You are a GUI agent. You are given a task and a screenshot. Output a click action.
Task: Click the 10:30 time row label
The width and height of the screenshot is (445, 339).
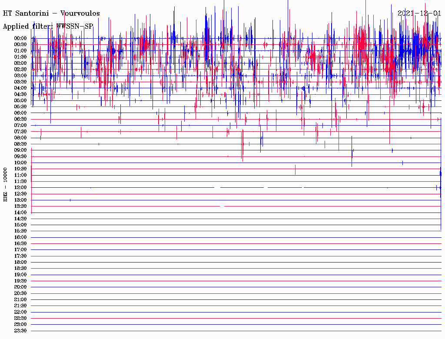(x=21, y=169)
